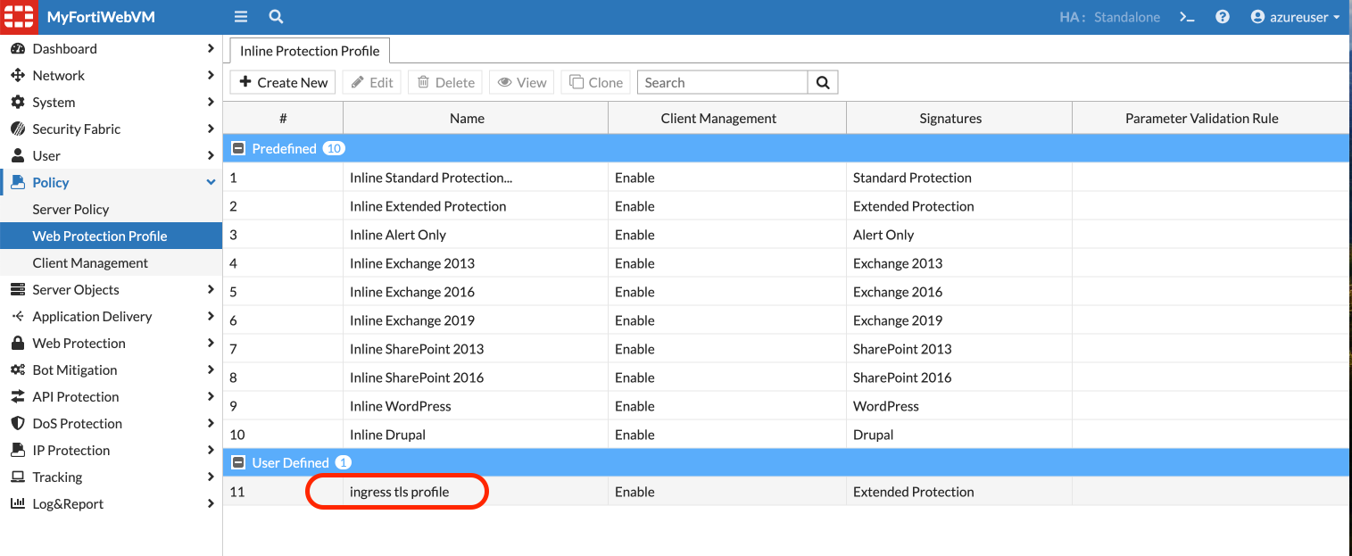1352x556 pixels.
Task: Select Web Protection Profile menu item
Action: click(x=111, y=237)
